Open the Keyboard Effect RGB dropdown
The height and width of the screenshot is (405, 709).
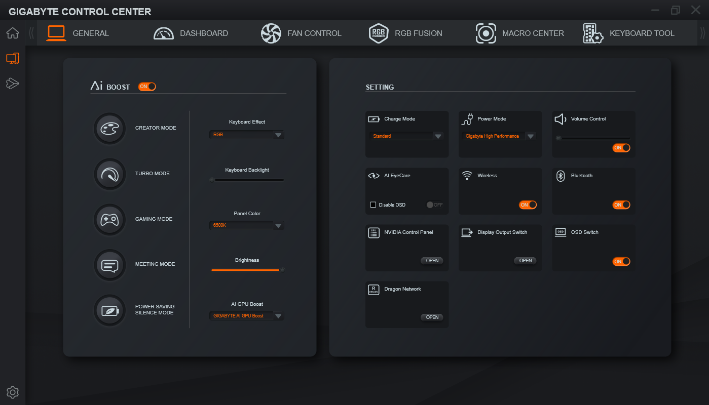(247, 135)
